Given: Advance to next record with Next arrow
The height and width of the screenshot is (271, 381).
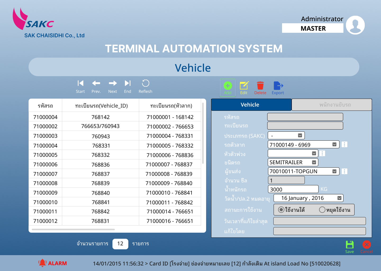Looking at the screenshot, I should click(x=113, y=83).
